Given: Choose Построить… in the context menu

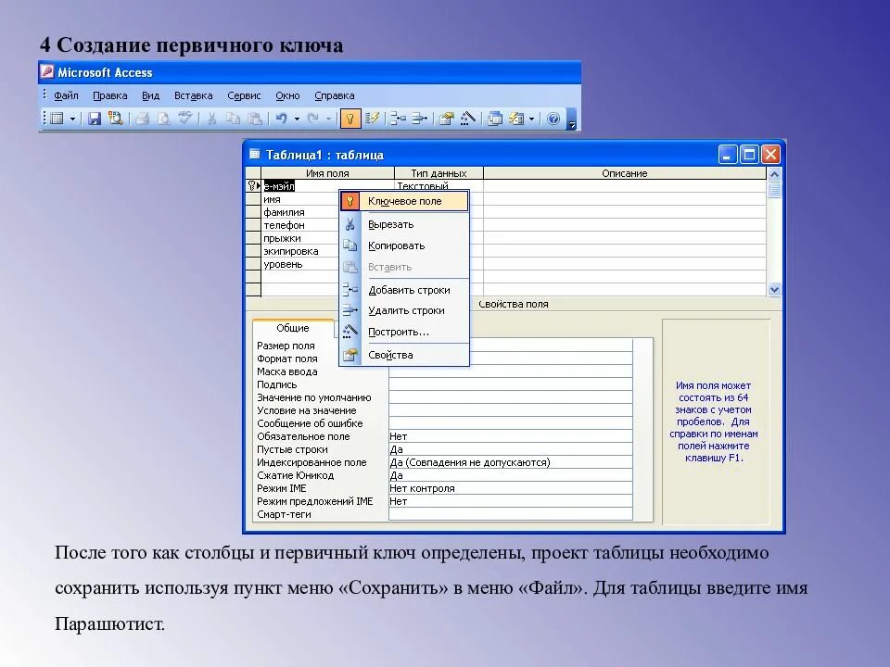Looking at the screenshot, I should point(404,332).
